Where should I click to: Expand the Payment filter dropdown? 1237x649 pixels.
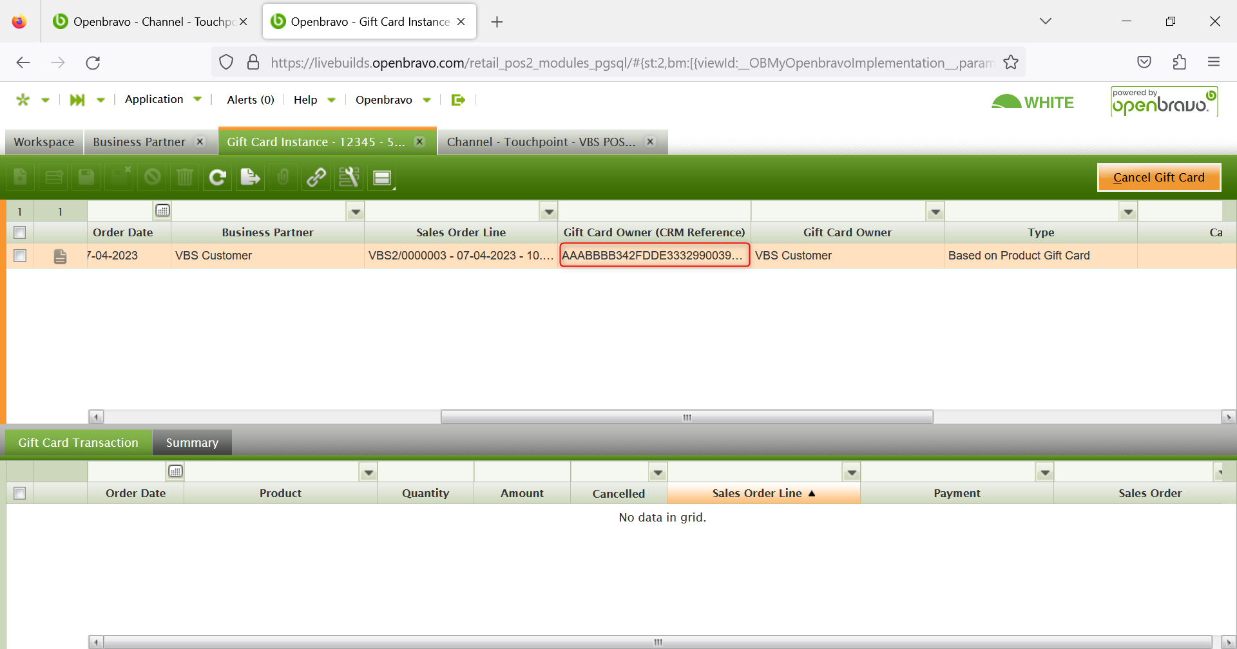coord(1045,472)
